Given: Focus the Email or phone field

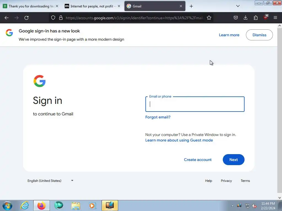Looking at the screenshot, I should 195,104.
